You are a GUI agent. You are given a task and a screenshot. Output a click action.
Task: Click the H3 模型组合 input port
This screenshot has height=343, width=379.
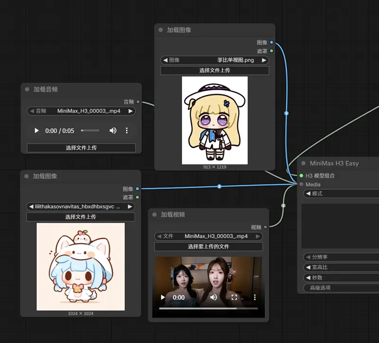pos(301,176)
